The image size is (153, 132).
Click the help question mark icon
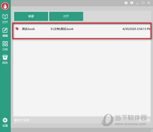pos(126,3)
